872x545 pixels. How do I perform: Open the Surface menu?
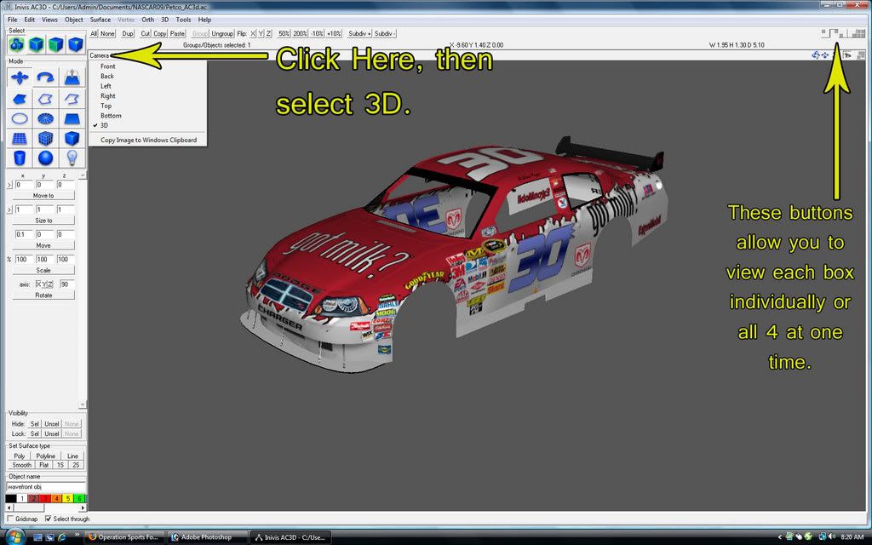tap(100, 20)
